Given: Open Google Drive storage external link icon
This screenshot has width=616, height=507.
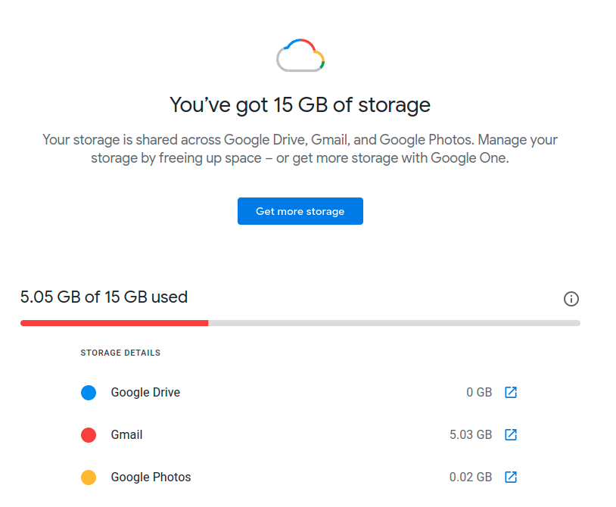Looking at the screenshot, I should click(x=510, y=392).
